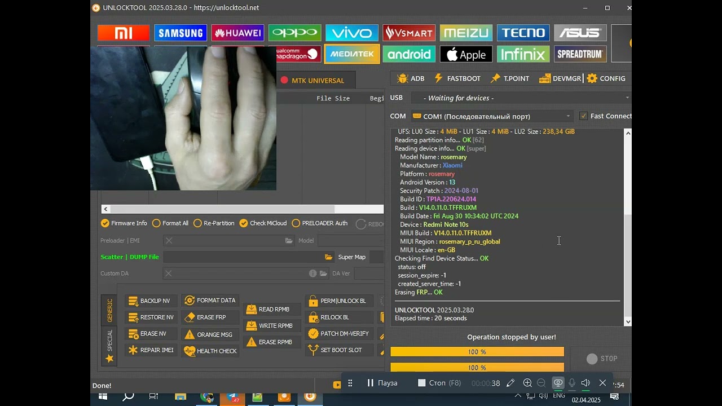The image size is (722, 406).
Task: Pick the Vivo brand tile
Action: click(x=352, y=33)
